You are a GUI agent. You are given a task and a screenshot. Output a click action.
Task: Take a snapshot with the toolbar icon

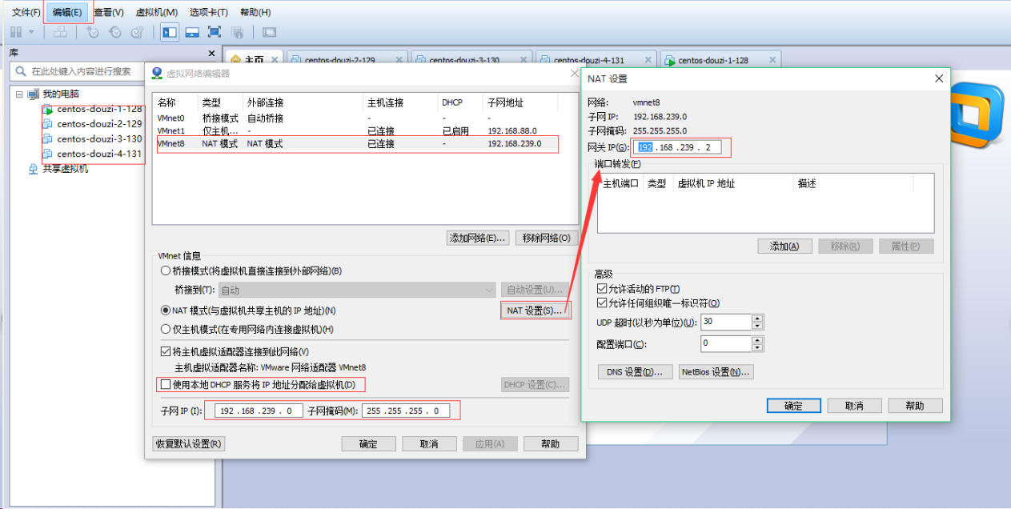92,32
